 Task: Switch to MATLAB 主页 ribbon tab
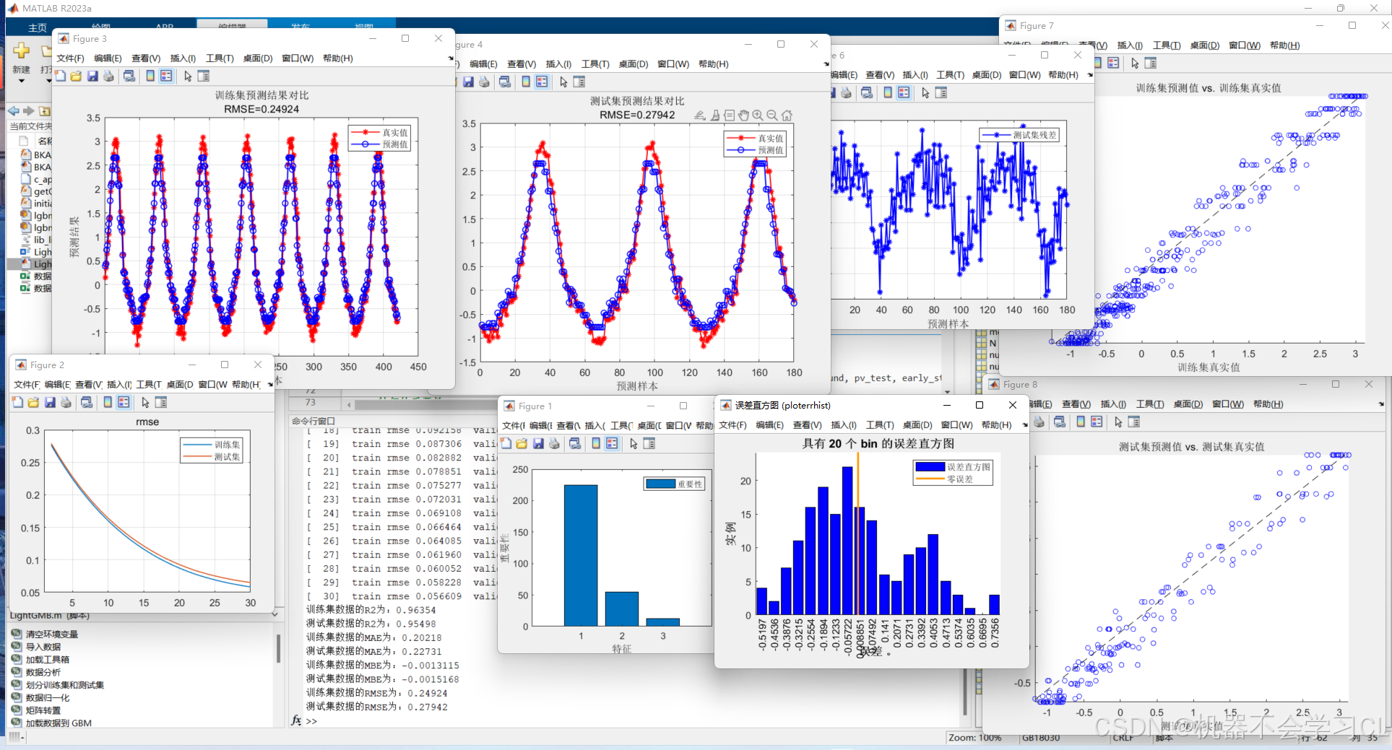38,28
